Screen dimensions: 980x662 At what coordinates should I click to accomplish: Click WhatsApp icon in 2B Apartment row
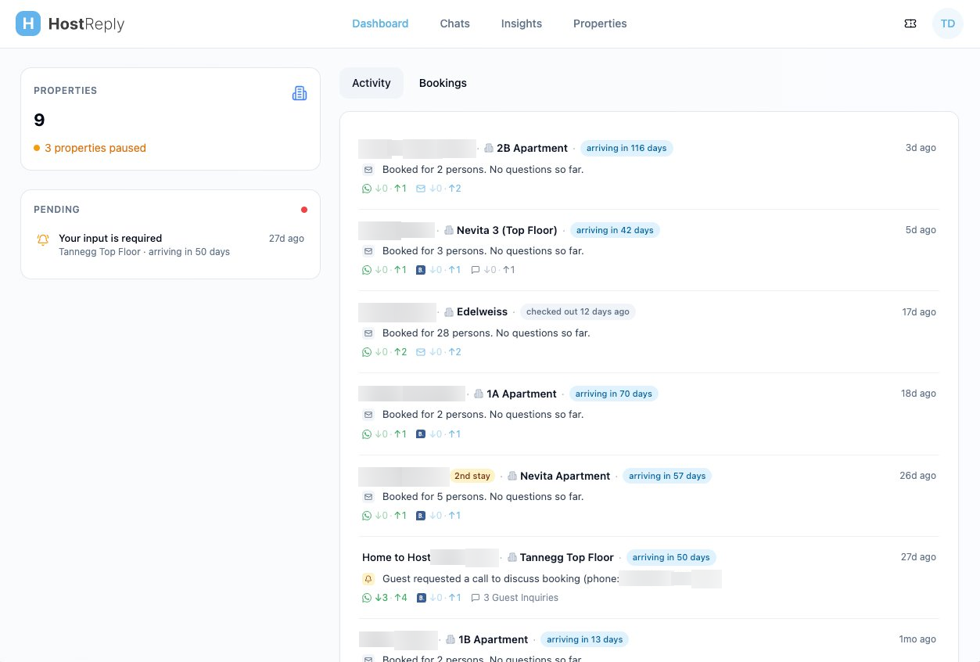pos(367,189)
